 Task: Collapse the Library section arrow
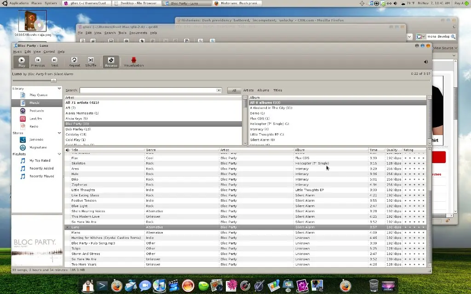[59, 89]
